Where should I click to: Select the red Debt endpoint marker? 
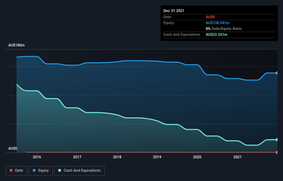277,152
